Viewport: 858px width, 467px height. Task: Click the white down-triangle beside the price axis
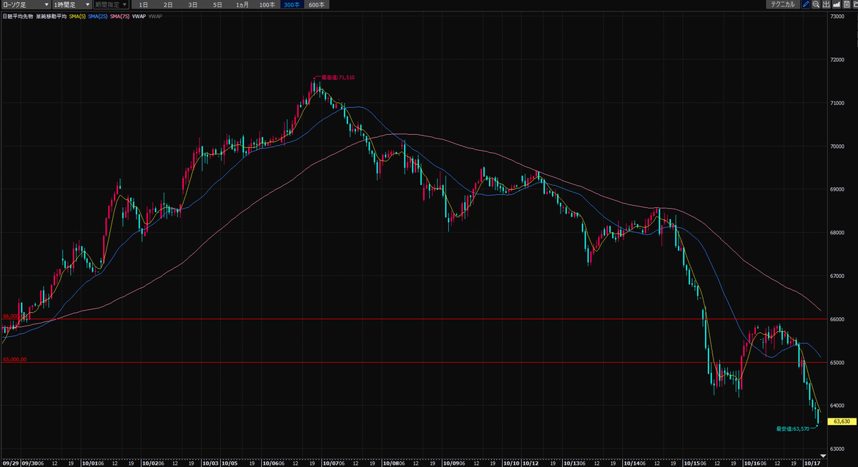pyautogui.click(x=822, y=455)
